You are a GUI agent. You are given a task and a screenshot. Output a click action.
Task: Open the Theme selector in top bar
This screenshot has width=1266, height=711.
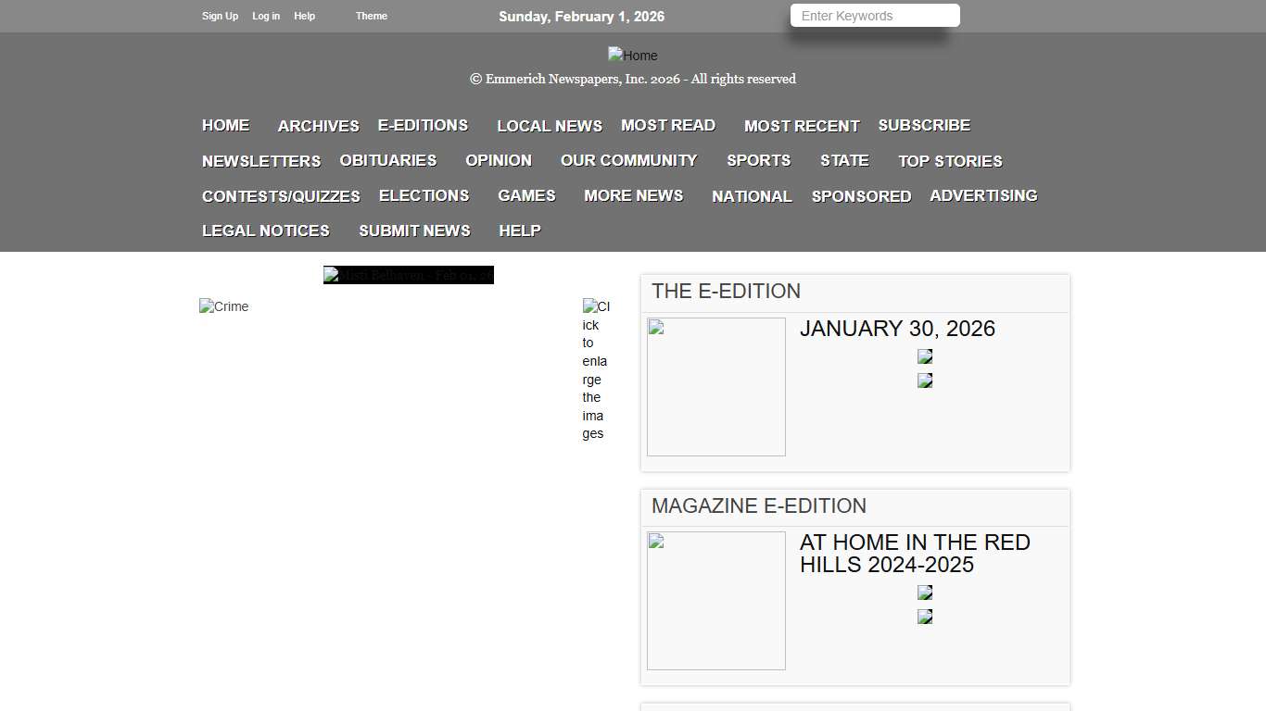(371, 16)
